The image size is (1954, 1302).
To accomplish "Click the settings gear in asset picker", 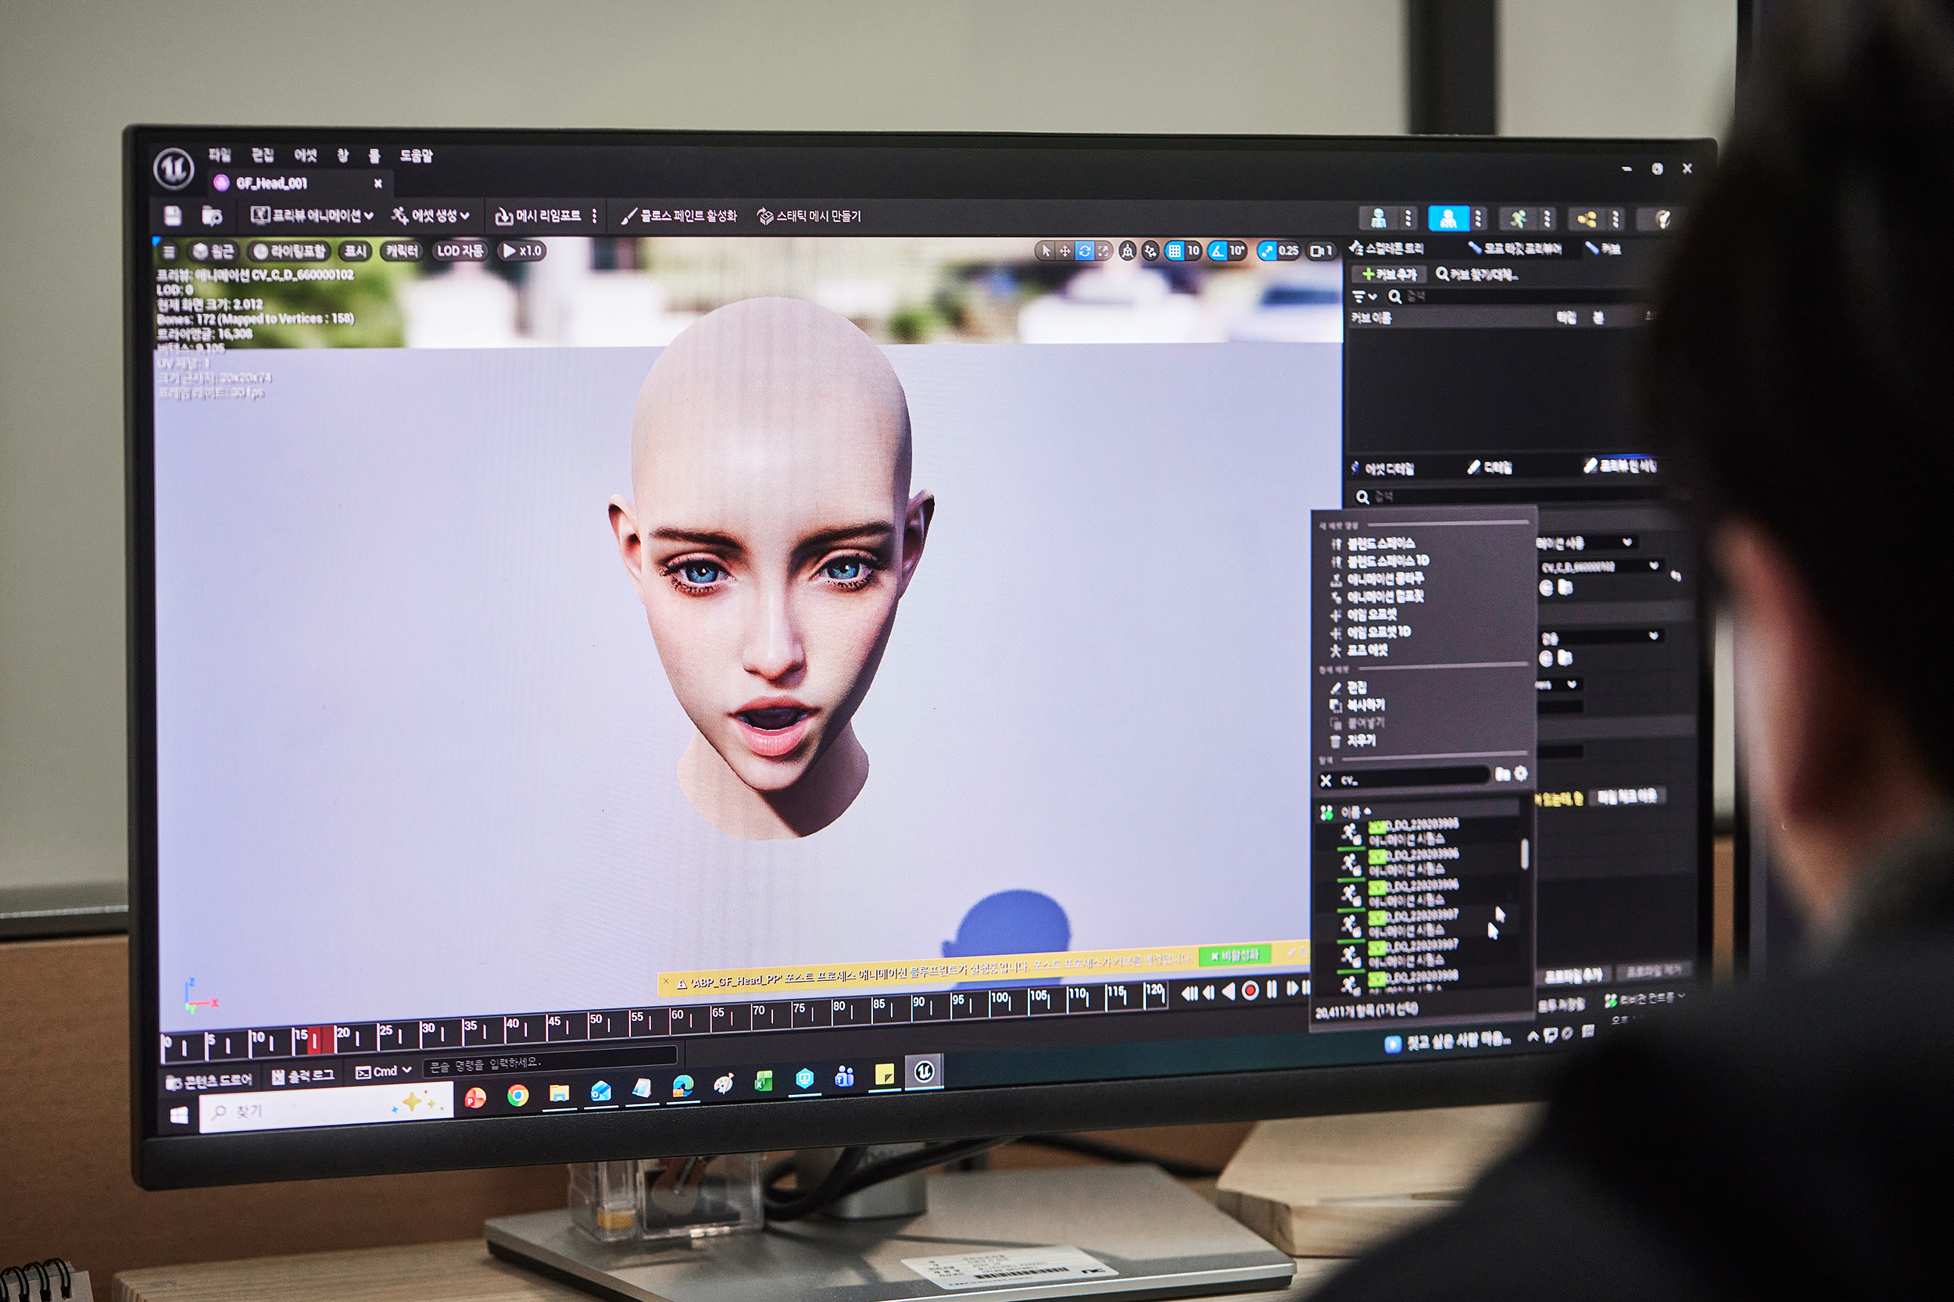I will pos(1520,774).
